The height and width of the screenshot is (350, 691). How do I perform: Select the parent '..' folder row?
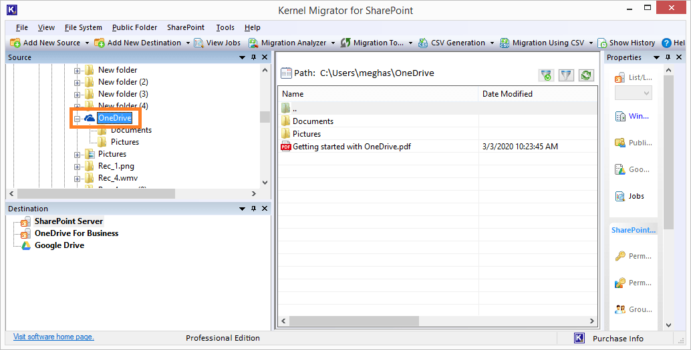[438, 109]
